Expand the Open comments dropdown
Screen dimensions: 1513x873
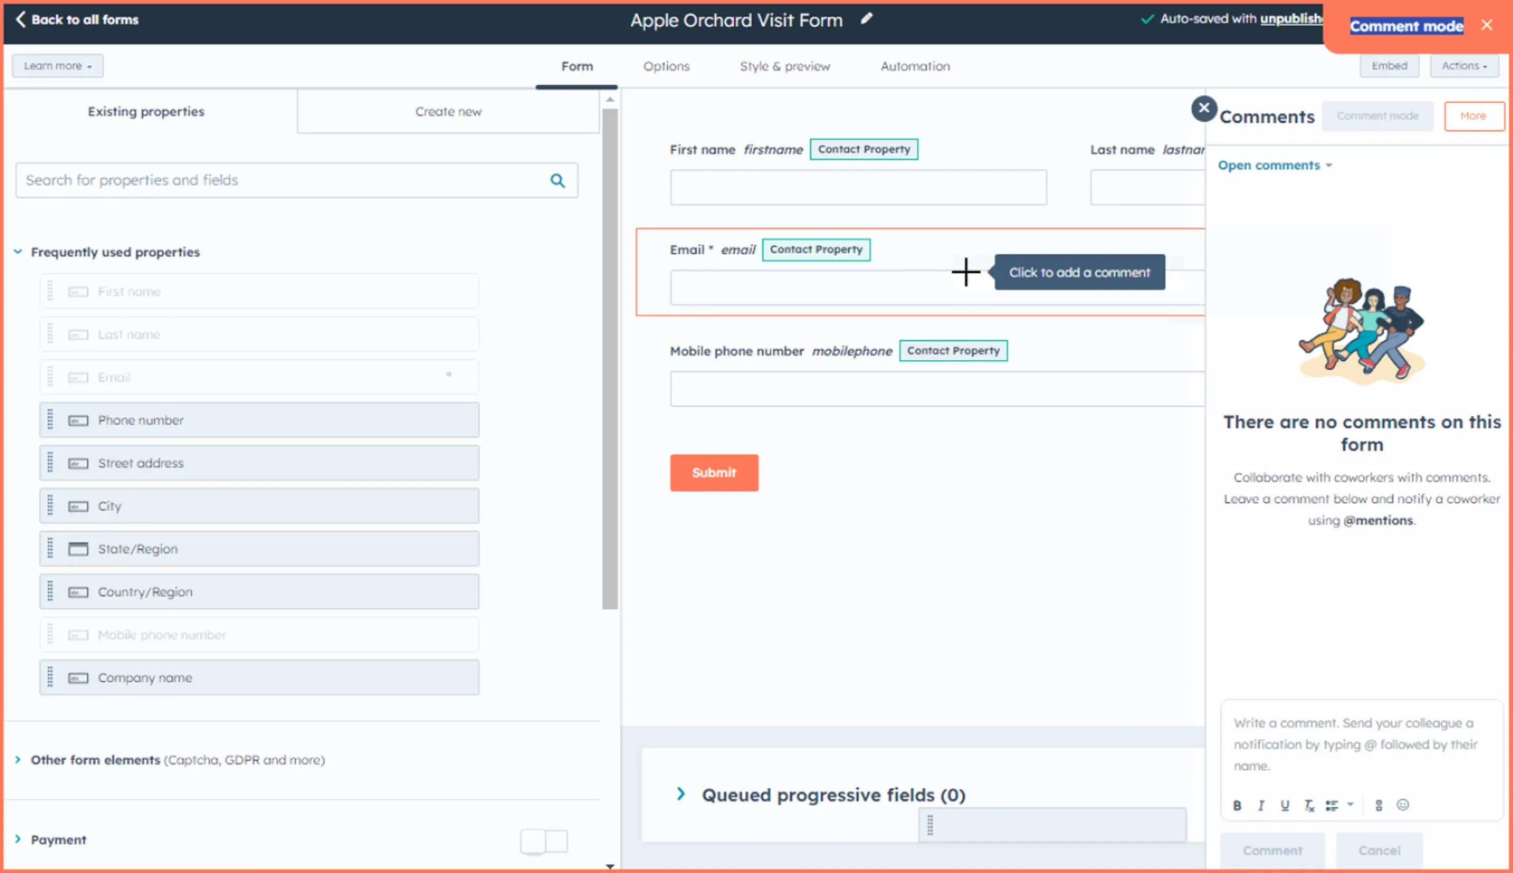tap(1276, 165)
